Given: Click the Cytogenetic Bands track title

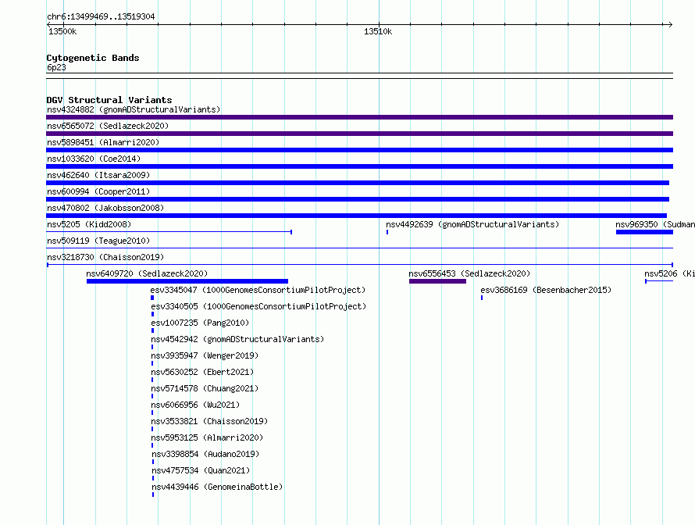Looking at the screenshot, I should point(93,58).
